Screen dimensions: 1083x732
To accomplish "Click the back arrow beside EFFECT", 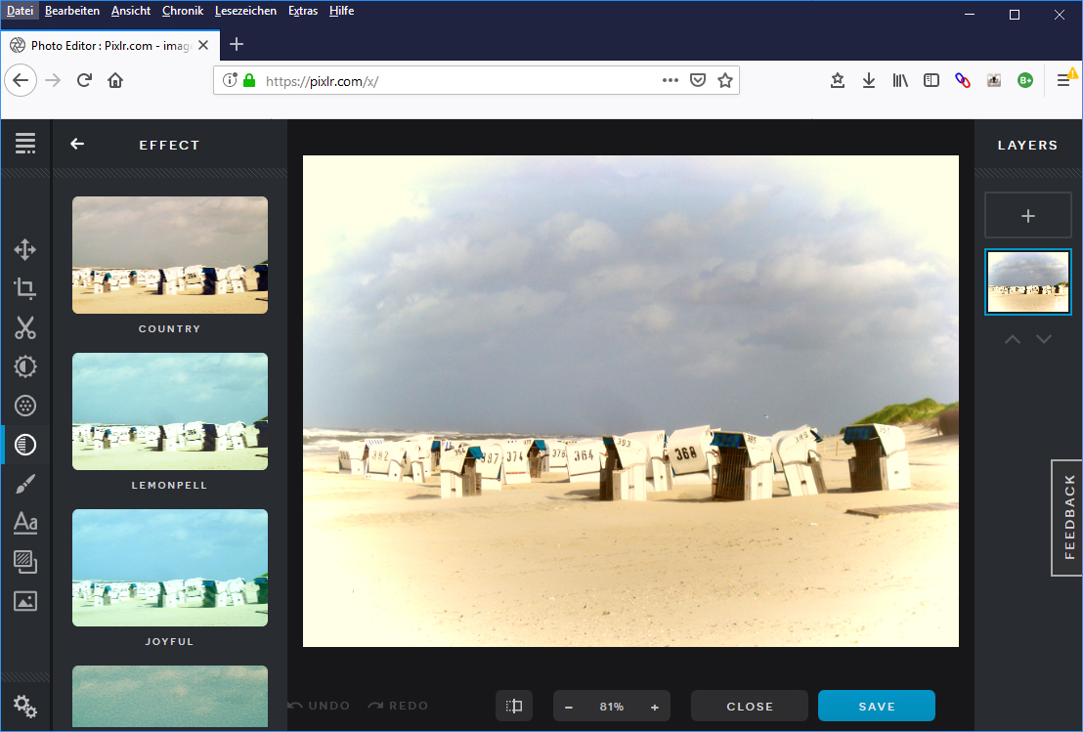I will [77, 145].
